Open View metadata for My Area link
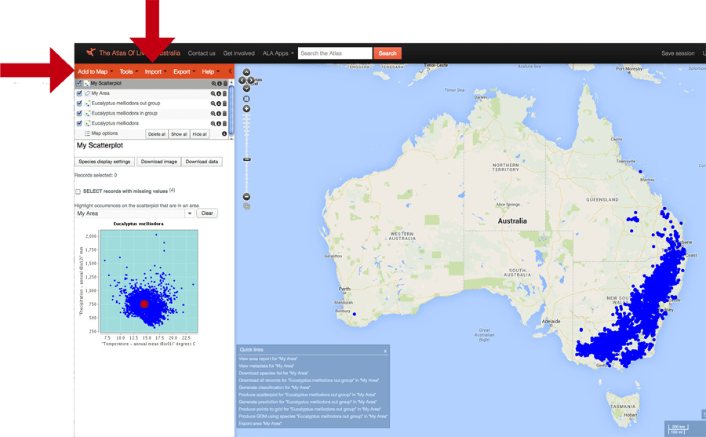 (266, 366)
